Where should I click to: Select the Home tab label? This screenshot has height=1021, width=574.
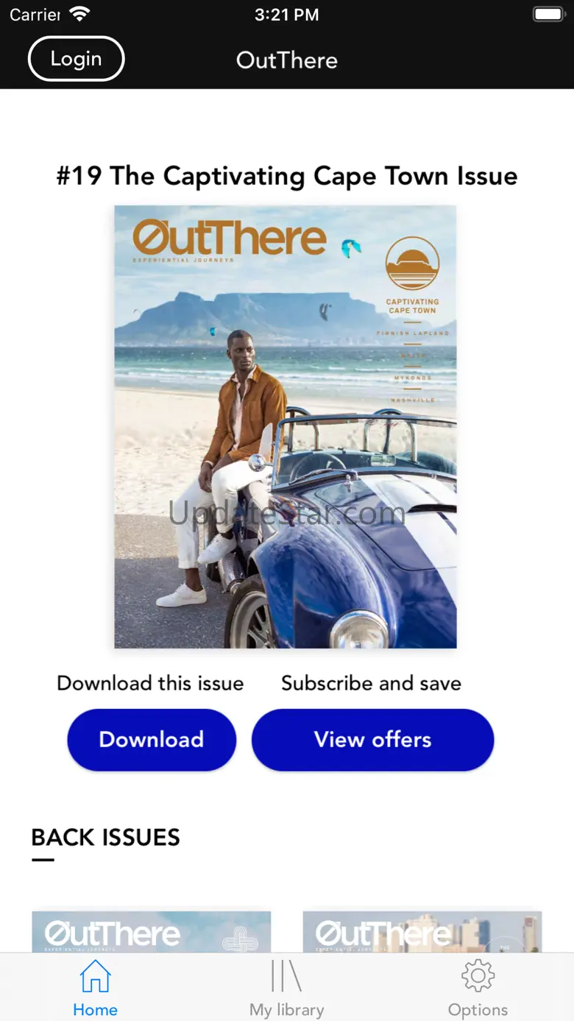click(95, 1009)
